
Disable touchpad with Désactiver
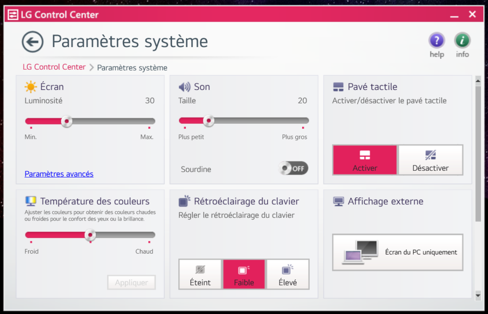tap(430, 160)
